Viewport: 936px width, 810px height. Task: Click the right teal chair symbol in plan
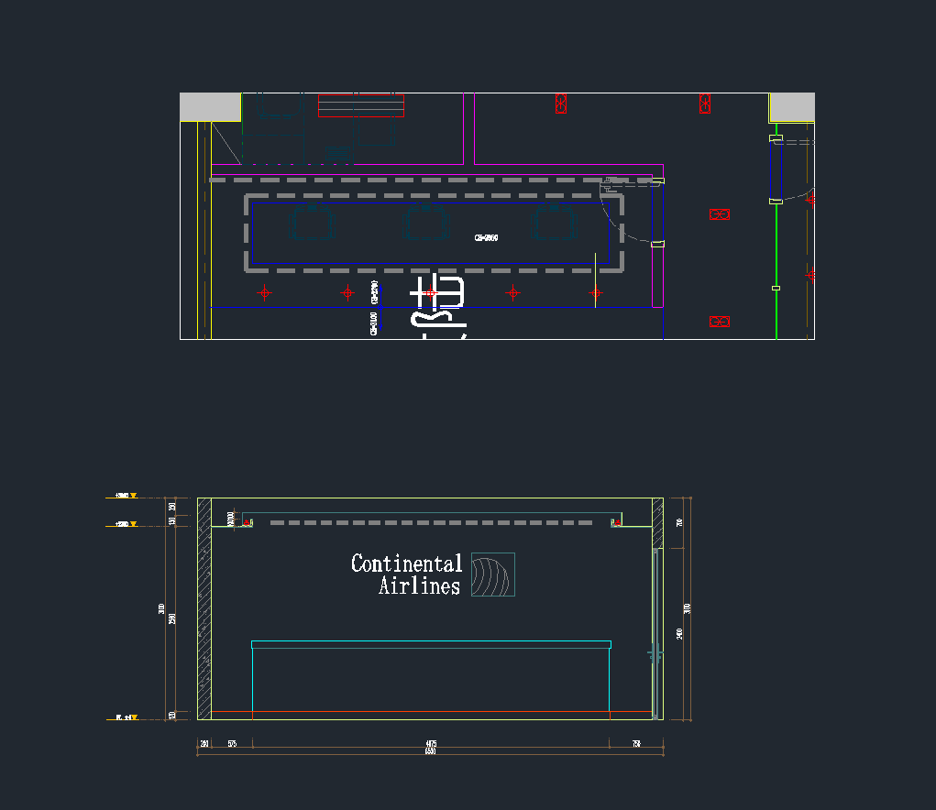555,222
